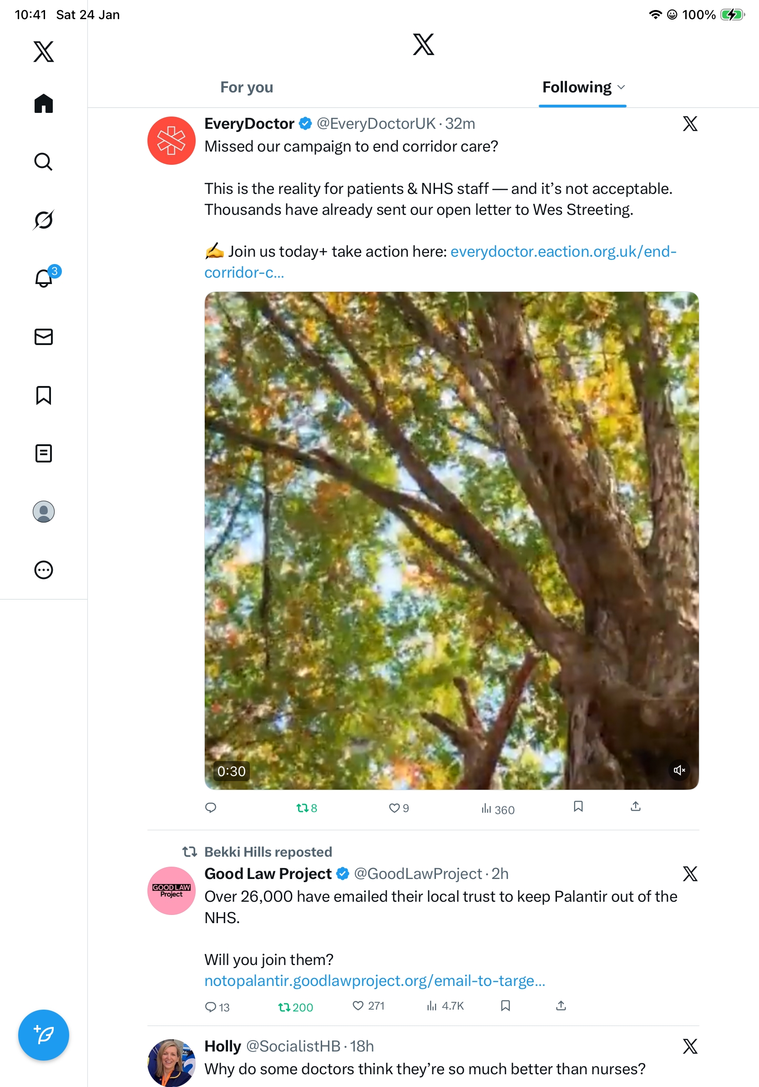759x1087 pixels.
Task: Open Grok menu on EveryDoctor post
Action: (690, 124)
